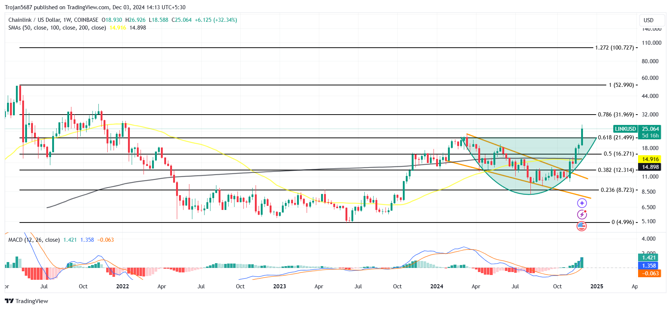Click the 1.272 (100.727) Fibonacci label
This screenshot has width=671, height=309.
[x=614, y=48]
